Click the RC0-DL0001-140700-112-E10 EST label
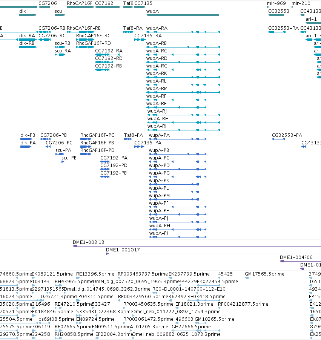 point(189,289)
